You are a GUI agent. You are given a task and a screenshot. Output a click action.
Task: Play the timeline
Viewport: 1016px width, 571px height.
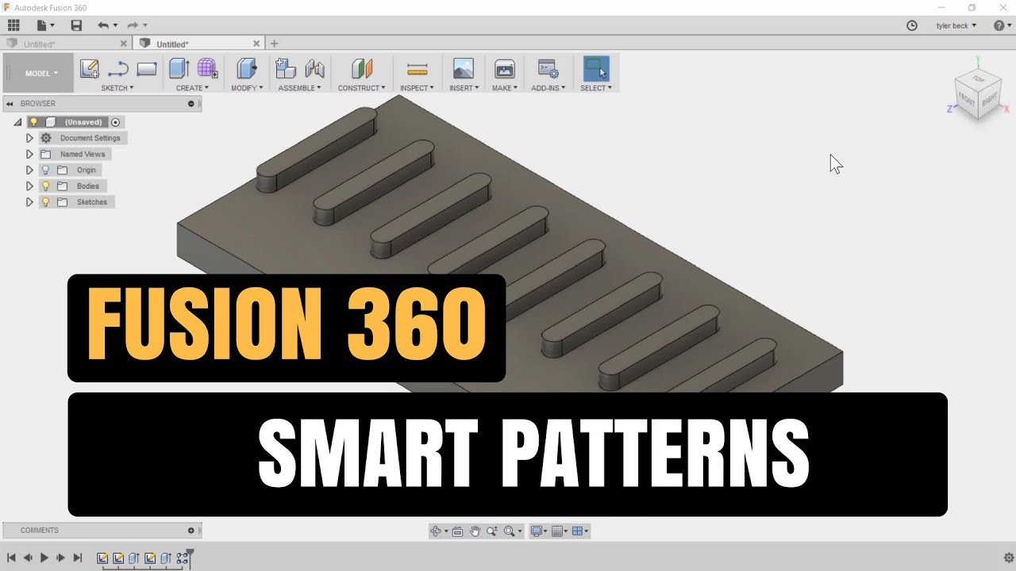click(x=44, y=558)
